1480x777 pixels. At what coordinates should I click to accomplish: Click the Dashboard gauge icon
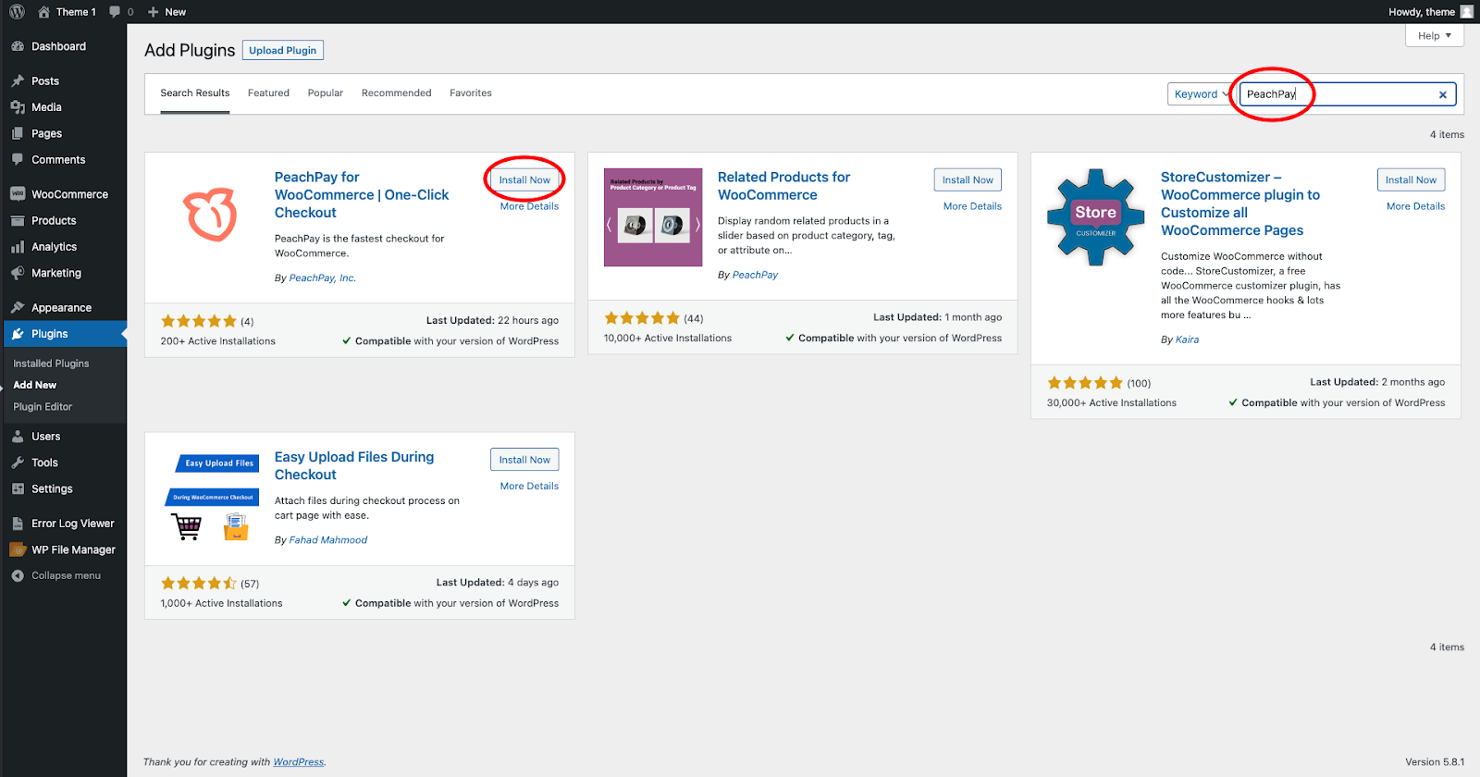18,46
